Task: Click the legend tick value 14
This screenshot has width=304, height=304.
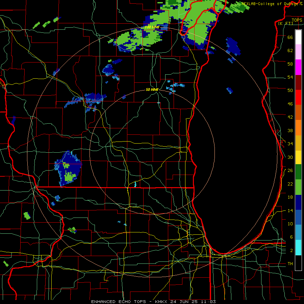Action: pyautogui.click(x=290, y=210)
